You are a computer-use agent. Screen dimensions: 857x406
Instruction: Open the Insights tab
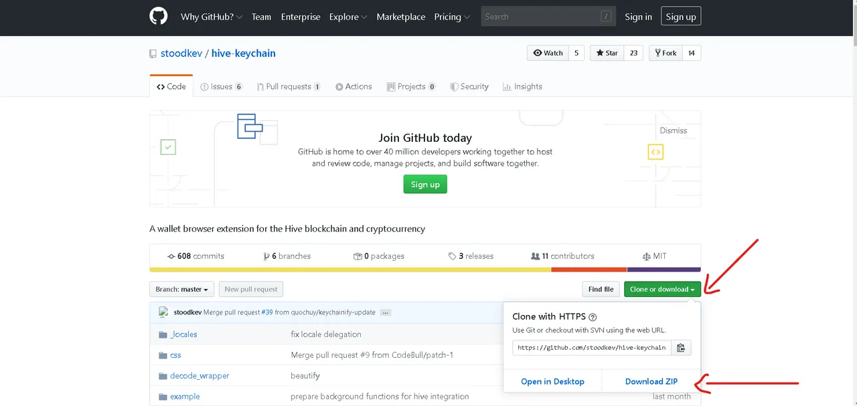pos(523,86)
